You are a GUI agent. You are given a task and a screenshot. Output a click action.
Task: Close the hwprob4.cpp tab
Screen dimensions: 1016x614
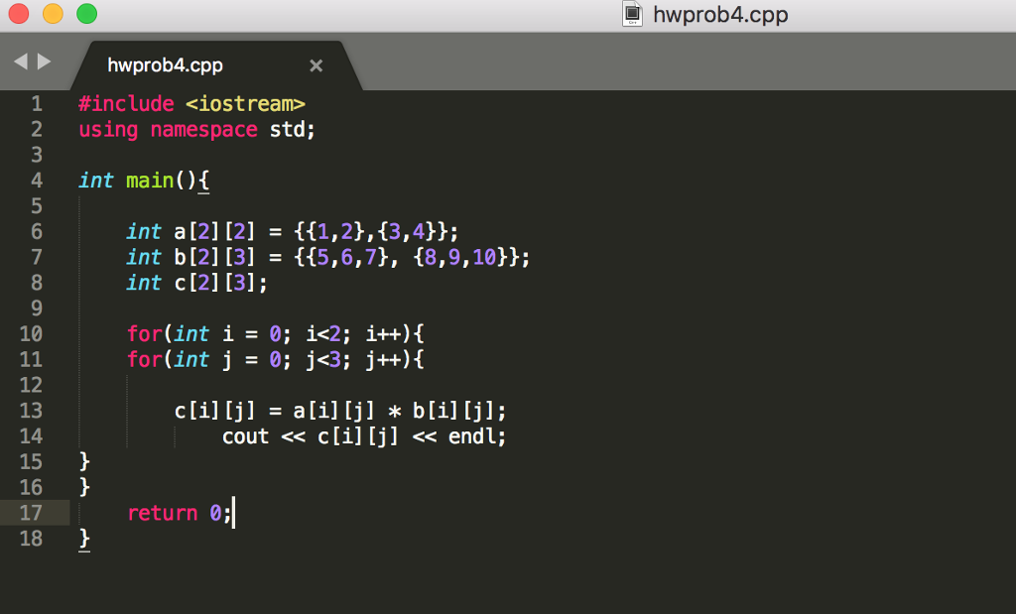click(x=316, y=65)
